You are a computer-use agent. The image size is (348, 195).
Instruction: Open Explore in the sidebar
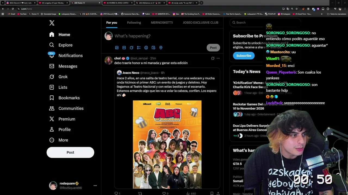[61, 45]
